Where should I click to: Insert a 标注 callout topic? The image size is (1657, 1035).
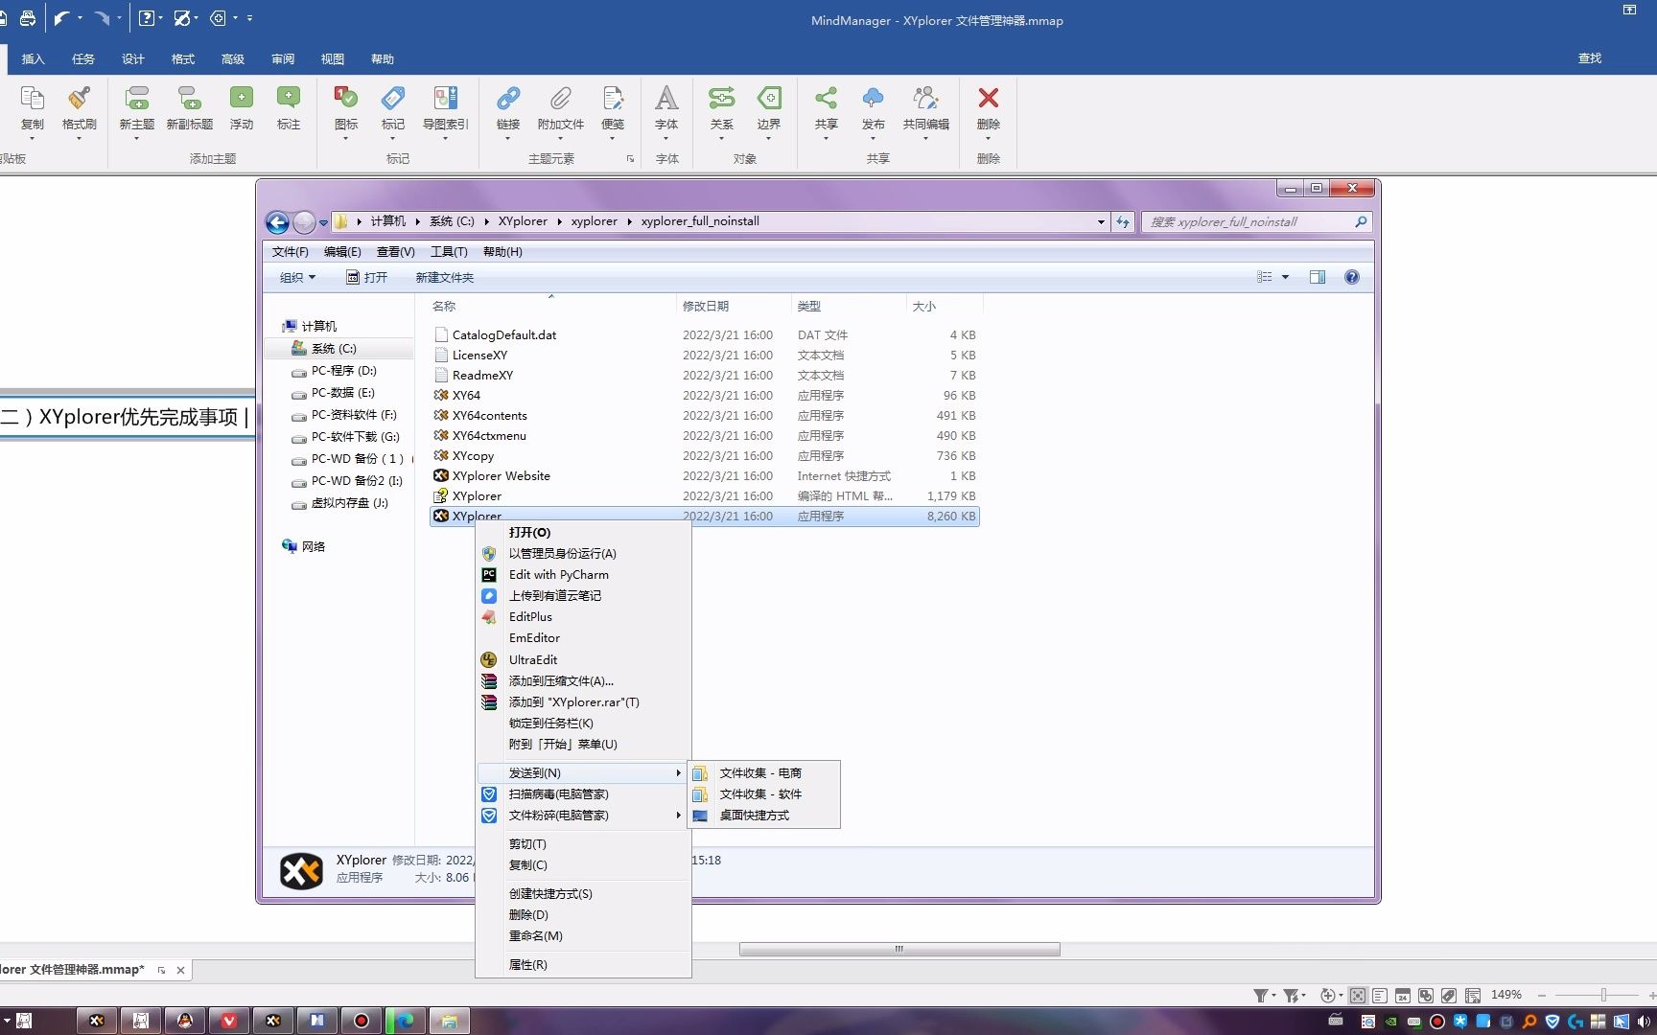(289, 99)
